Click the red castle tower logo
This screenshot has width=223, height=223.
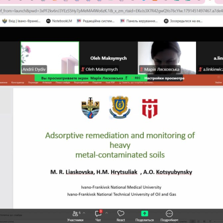point(150,109)
